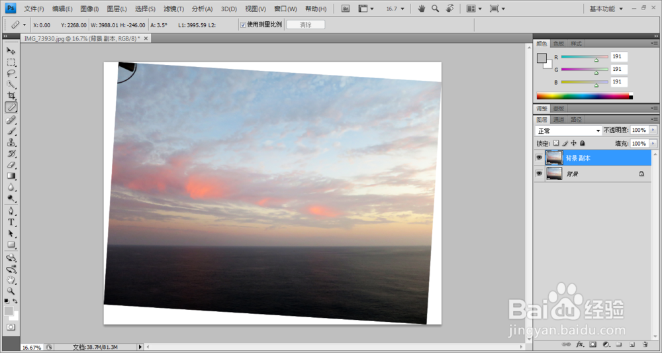Select the Path Selection tool
Image resolution: width=662 pixels, height=353 pixels.
pyautogui.click(x=11, y=234)
